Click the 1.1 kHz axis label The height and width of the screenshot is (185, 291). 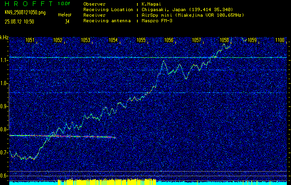pyautogui.click(x=4, y=61)
